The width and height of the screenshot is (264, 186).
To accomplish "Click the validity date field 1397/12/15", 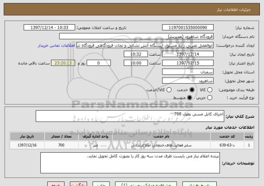I will 188,63.
